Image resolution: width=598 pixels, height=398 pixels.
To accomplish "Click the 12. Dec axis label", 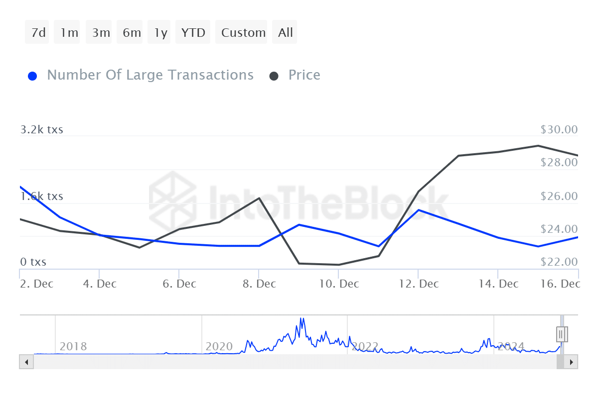I will pos(419,284).
